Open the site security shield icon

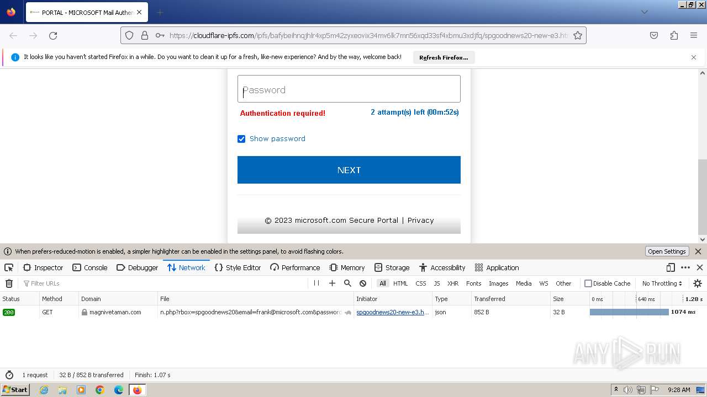coord(129,35)
